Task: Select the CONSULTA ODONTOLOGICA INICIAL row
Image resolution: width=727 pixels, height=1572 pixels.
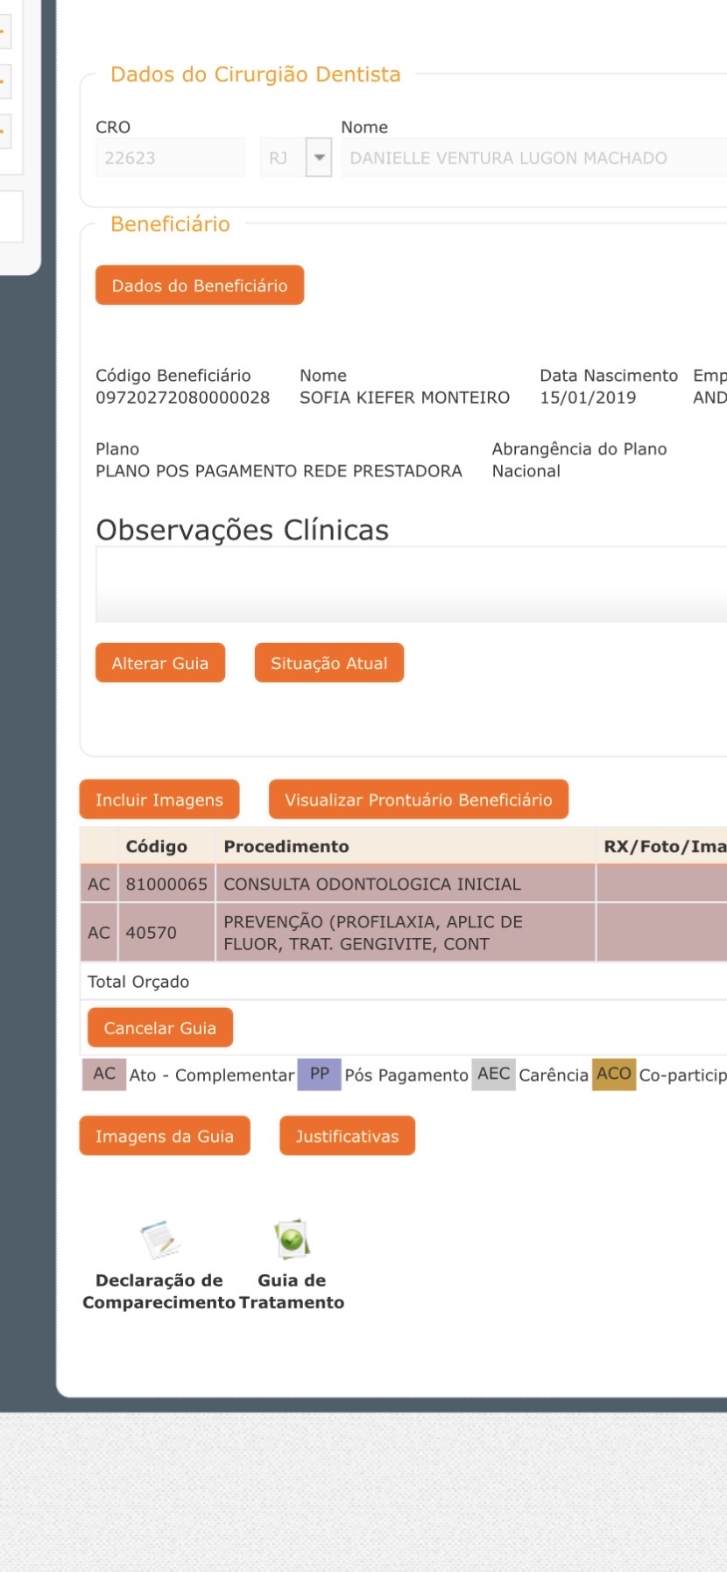Action: pos(371,884)
